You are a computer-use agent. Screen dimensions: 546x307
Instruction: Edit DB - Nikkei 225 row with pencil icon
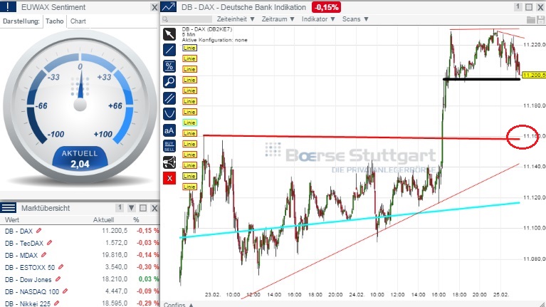[57, 303]
